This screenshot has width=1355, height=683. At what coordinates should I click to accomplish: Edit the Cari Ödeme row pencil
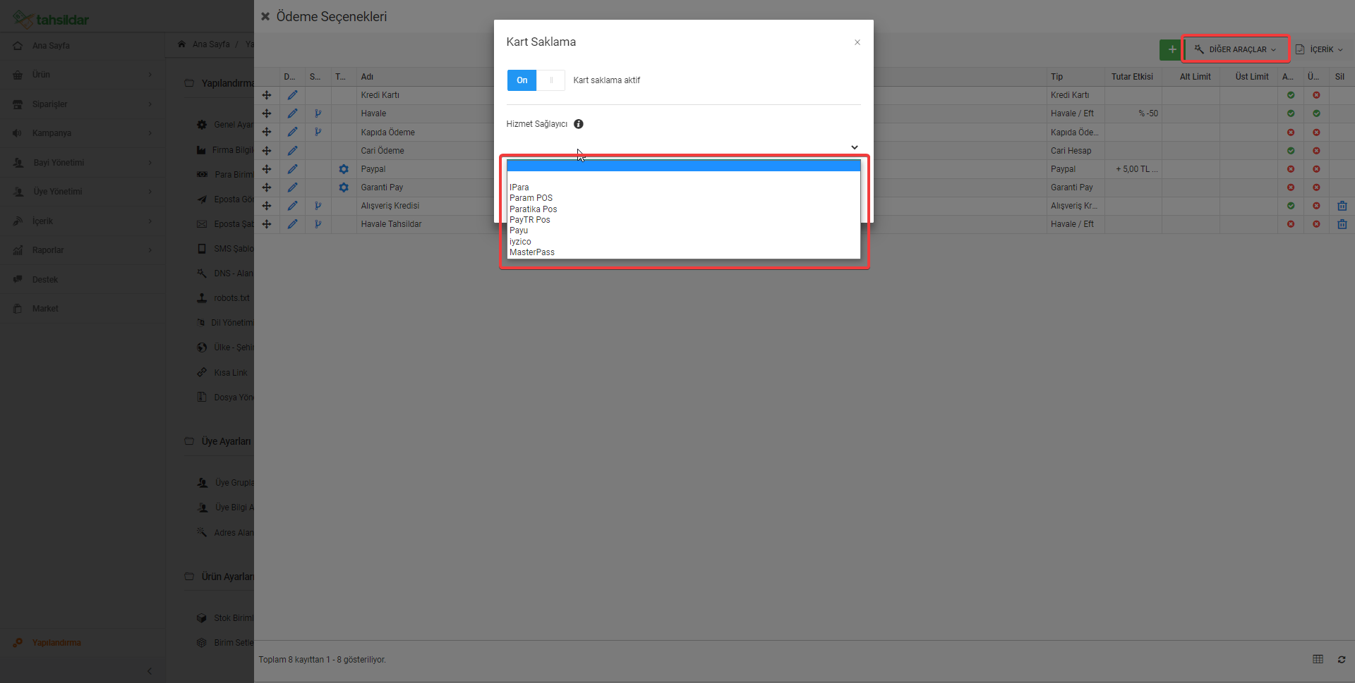click(292, 151)
